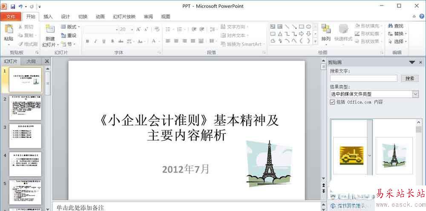Select slide 3 thumbnail
This screenshot has width=426, height=211.
[x=25, y=136]
